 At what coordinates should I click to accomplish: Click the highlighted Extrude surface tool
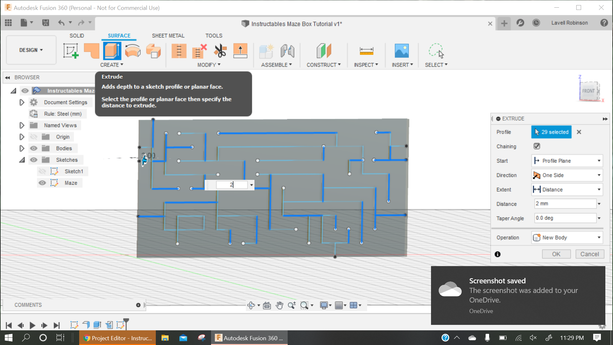pos(112,51)
